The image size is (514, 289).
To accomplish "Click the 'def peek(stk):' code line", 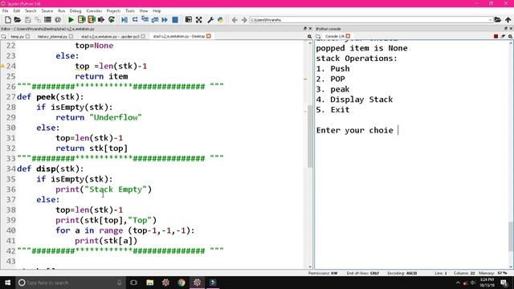I will (50, 97).
